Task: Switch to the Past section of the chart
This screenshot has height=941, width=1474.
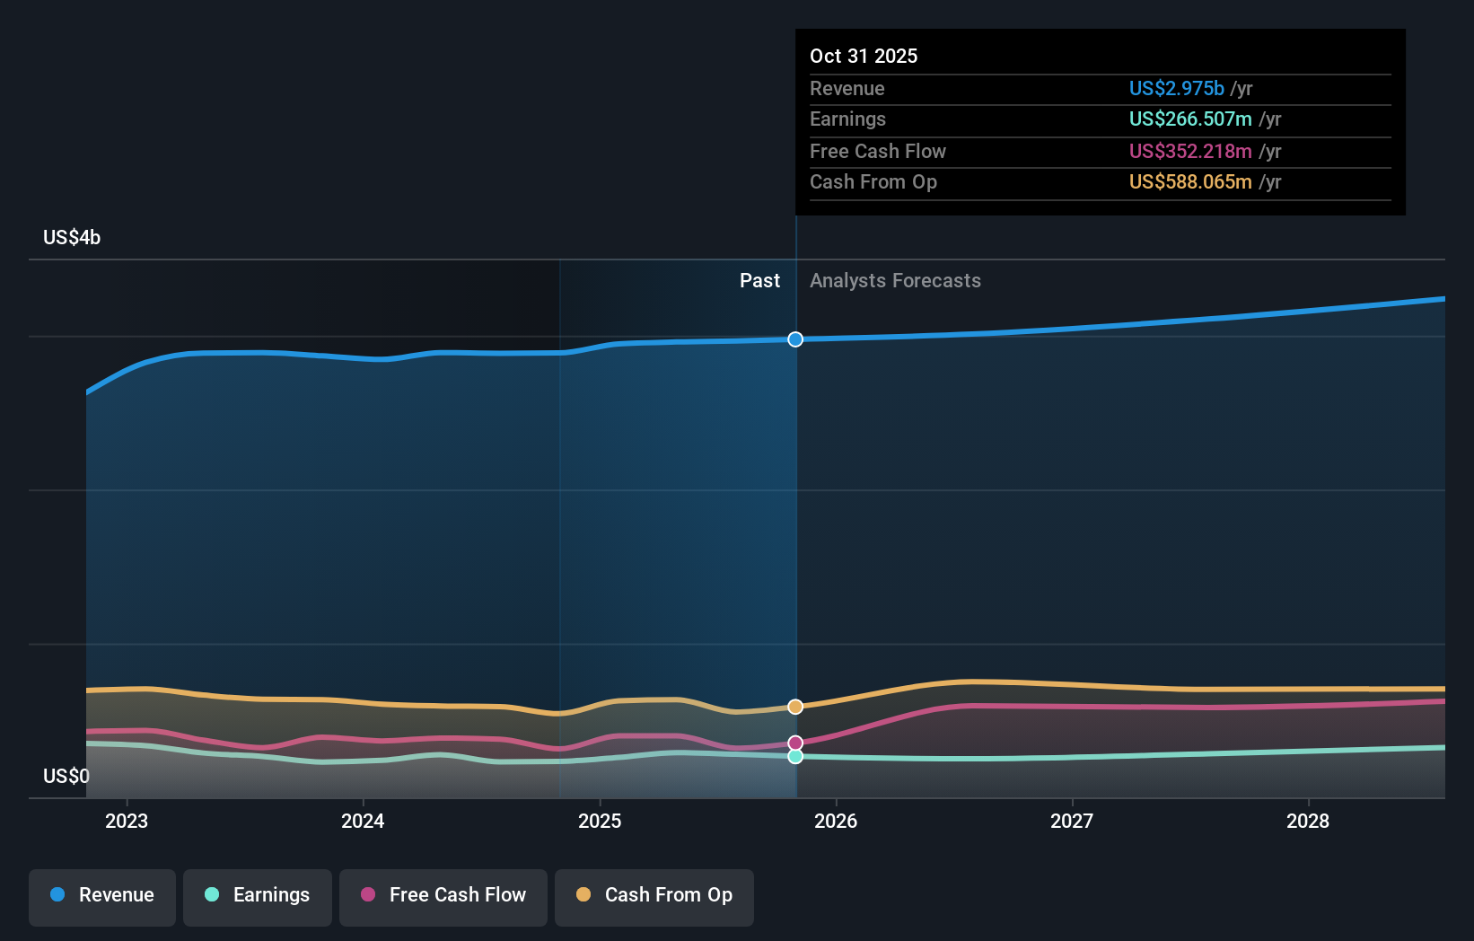Action: pyautogui.click(x=760, y=280)
